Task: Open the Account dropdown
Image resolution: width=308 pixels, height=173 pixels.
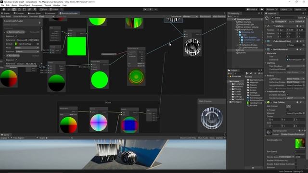Action: [x=272, y=10]
